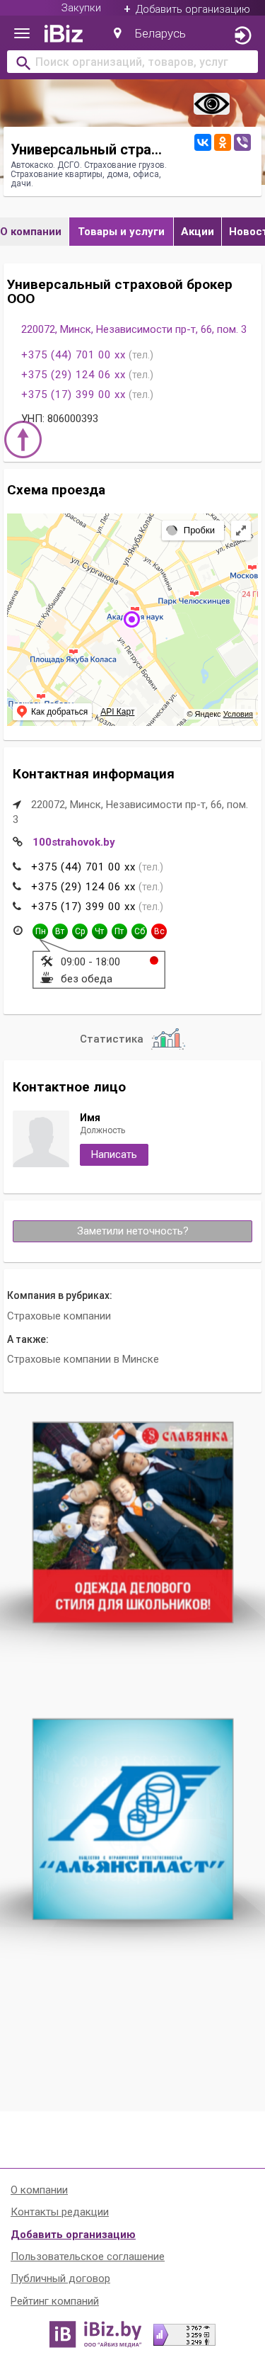Image resolution: width=265 pixels, height=2367 pixels.
Task: Click the Viber share icon
Action: coord(242,142)
